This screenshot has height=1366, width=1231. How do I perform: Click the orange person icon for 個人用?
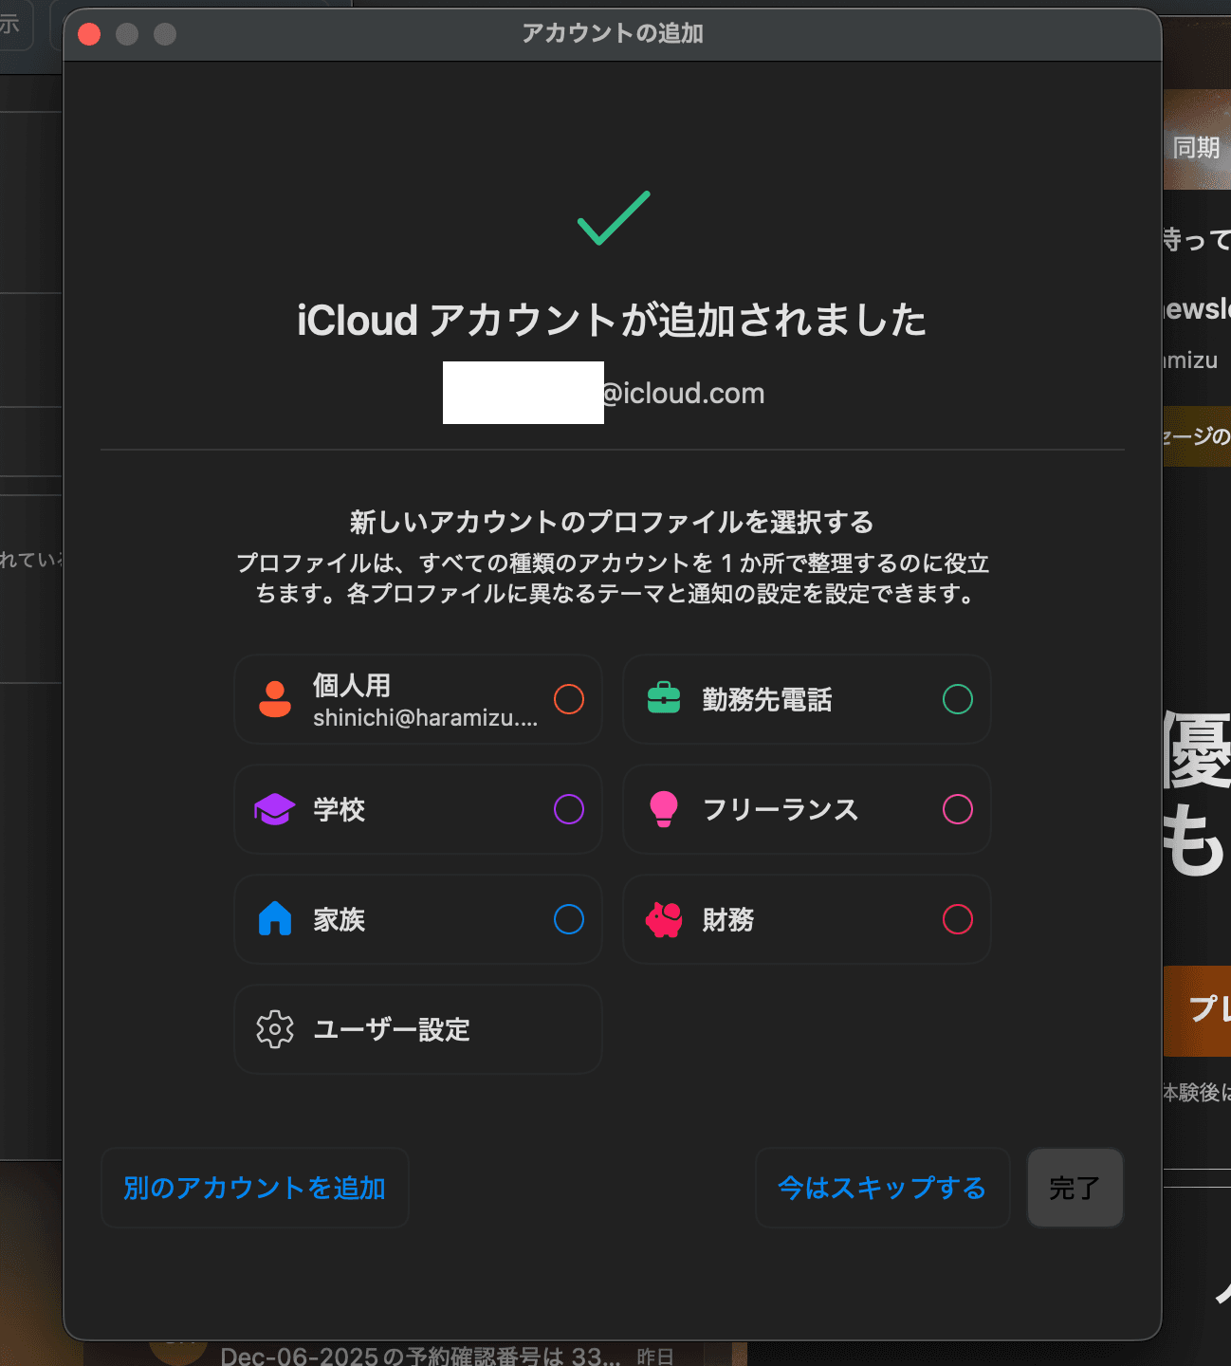[275, 699]
